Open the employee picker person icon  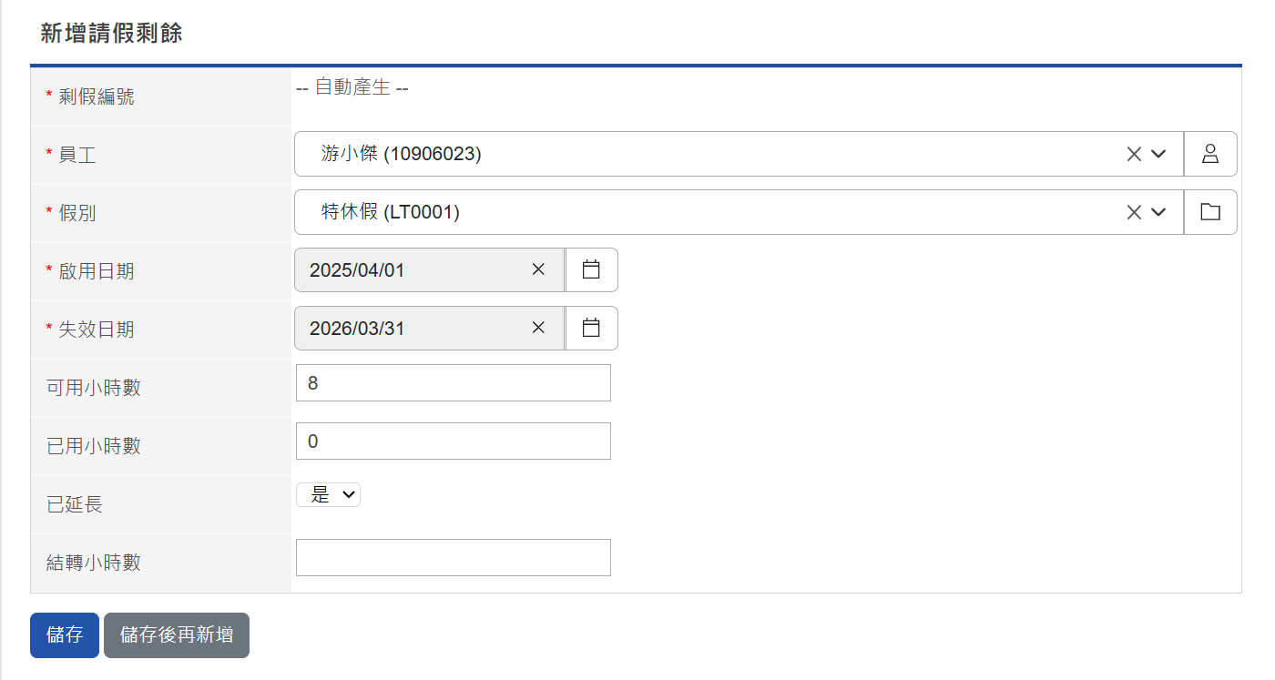click(x=1209, y=154)
